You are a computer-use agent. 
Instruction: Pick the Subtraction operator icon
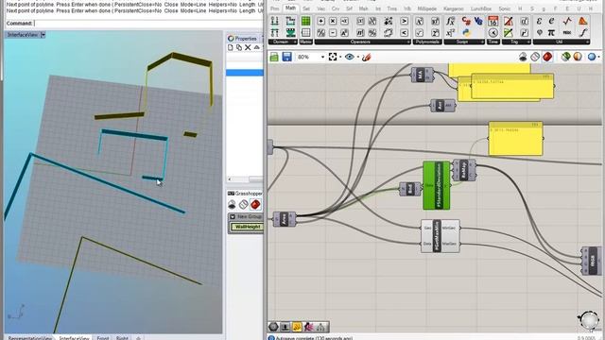click(x=333, y=33)
